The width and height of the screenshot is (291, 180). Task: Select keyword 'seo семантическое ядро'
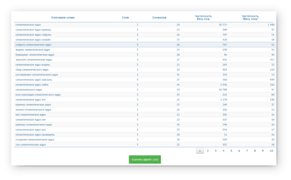point(31,115)
